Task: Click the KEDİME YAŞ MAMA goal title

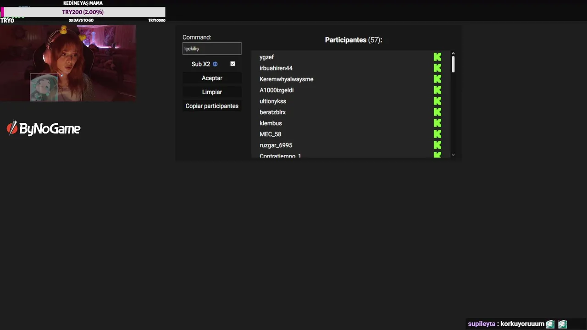Action: [83, 3]
